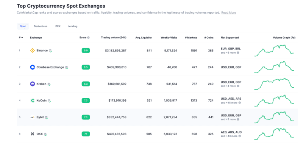The width and height of the screenshot is (303, 144).
Task: Click Kraken's 8.3 score badge
Action: (86, 84)
